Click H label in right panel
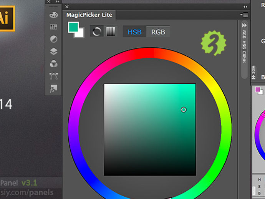Image resolution: width=265 pixels, height=199 pixels. 259,179
